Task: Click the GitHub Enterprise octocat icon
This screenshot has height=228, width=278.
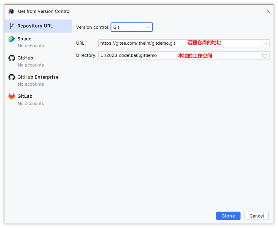Action: [x=12, y=77]
